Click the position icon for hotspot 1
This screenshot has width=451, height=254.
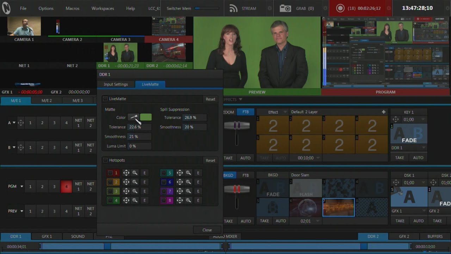[126, 173]
